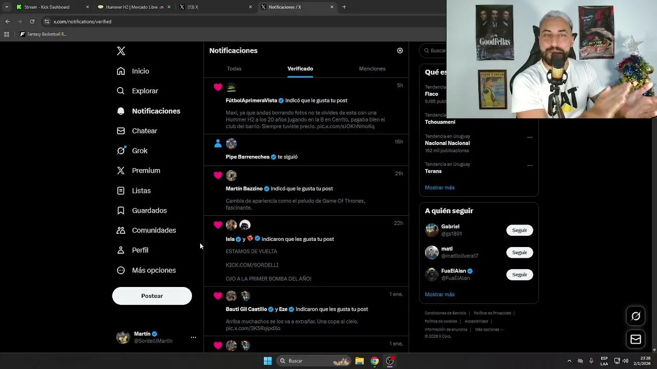Open the browser apps grid icon
This screenshot has height=369, width=657.
tap(7, 34)
